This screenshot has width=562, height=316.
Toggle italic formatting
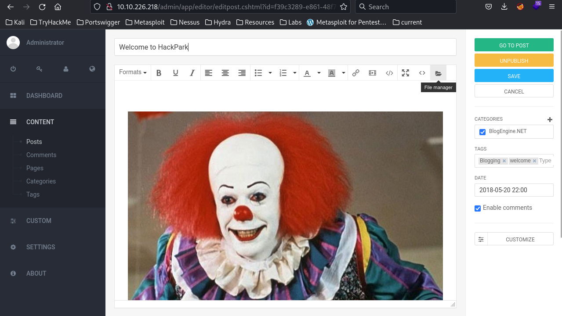[x=192, y=73]
